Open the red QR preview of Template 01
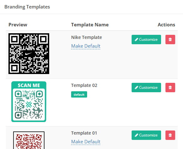 [29, 140]
